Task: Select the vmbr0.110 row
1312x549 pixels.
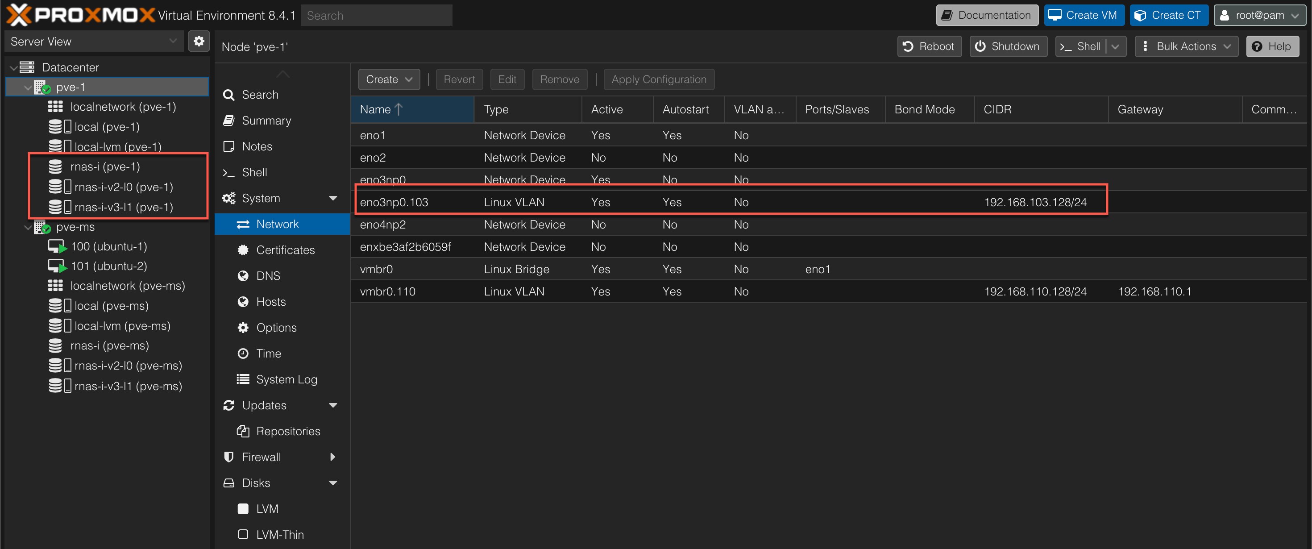Action: tap(829, 291)
